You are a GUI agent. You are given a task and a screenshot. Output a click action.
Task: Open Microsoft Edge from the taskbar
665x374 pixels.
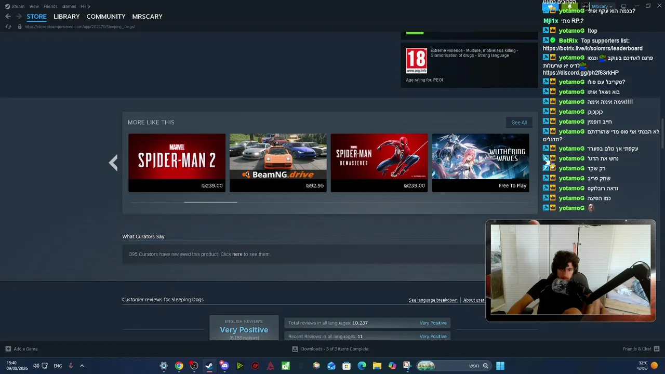pyautogui.click(x=362, y=366)
